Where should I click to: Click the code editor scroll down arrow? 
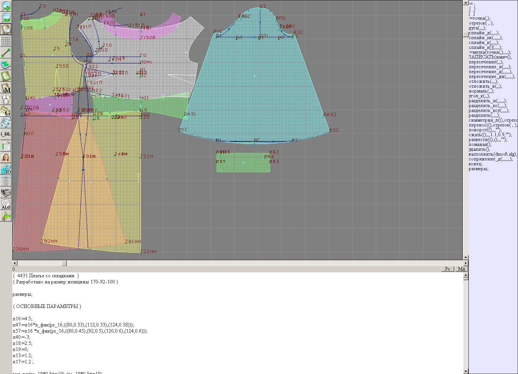click(x=466, y=371)
